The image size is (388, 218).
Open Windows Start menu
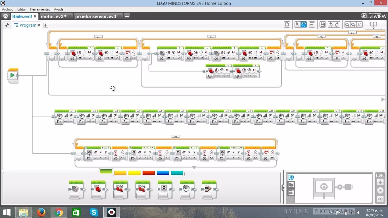pyautogui.click(x=7, y=212)
